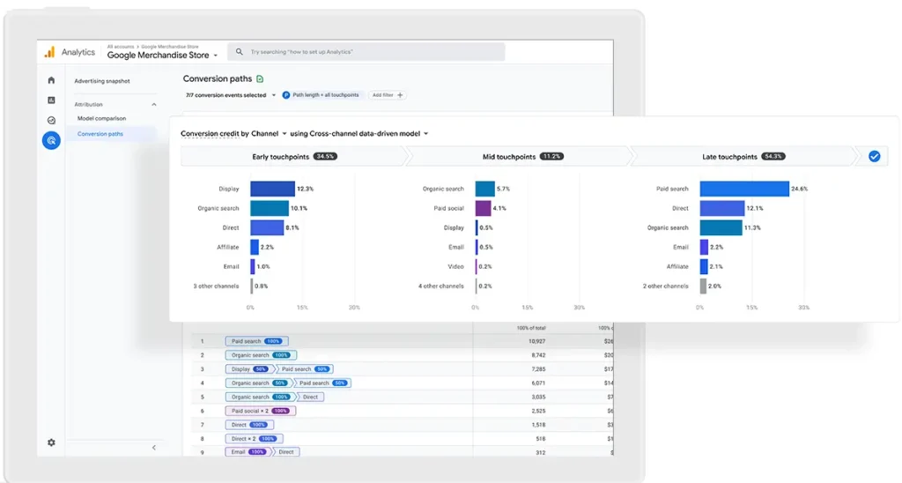Click Paid search 50% chip in row 4
Viewport: 902px width, 483px height.
click(322, 383)
